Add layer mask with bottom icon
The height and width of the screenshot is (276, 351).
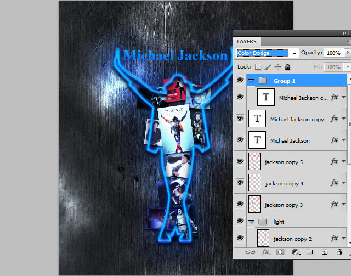coord(280,252)
